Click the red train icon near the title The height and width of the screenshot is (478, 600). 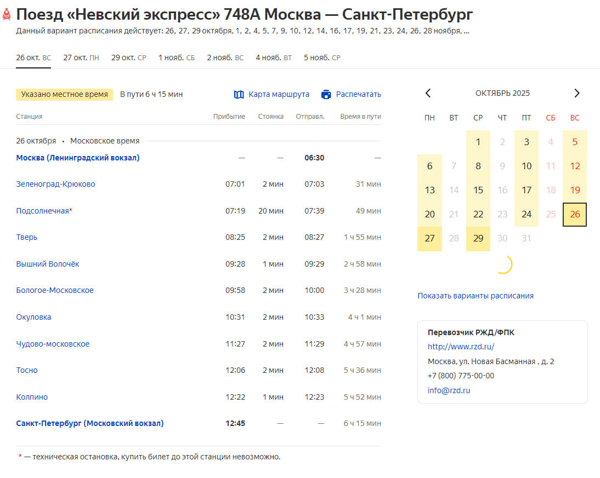click(x=7, y=13)
